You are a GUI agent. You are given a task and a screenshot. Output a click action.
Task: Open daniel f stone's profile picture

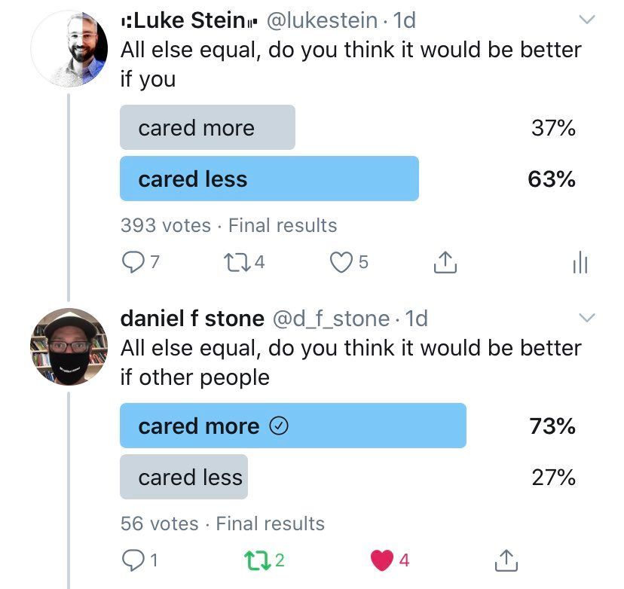pyautogui.click(x=69, y=347)
